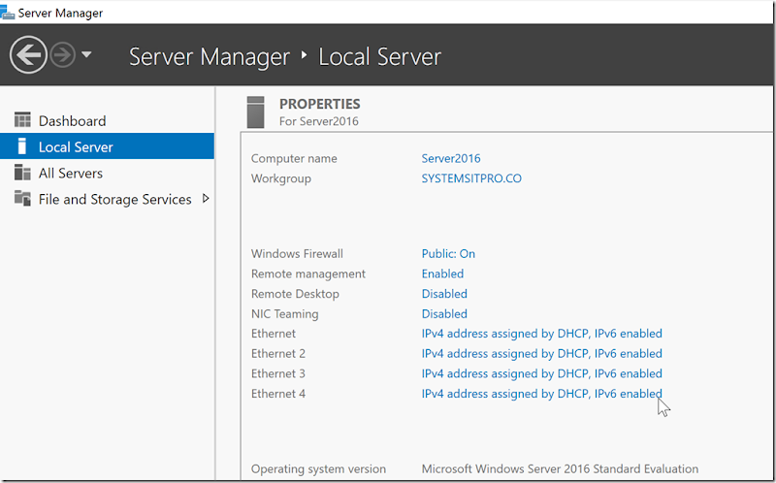The height and width of the screenshot is (483, 776).
Task: Click the Properties server tile icon
Action: point(256,112)
